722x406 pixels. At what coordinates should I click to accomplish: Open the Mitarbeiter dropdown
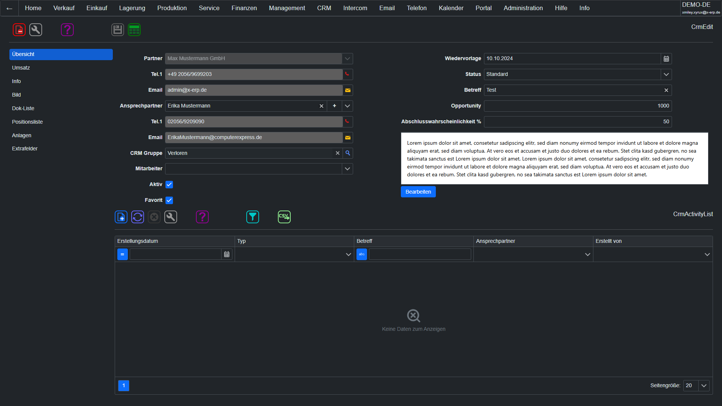[x=347, y=169]
